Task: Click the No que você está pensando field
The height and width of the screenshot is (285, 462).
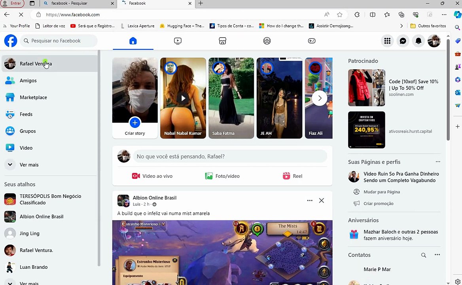Action: pyautogui.click(x=230, y=156)
